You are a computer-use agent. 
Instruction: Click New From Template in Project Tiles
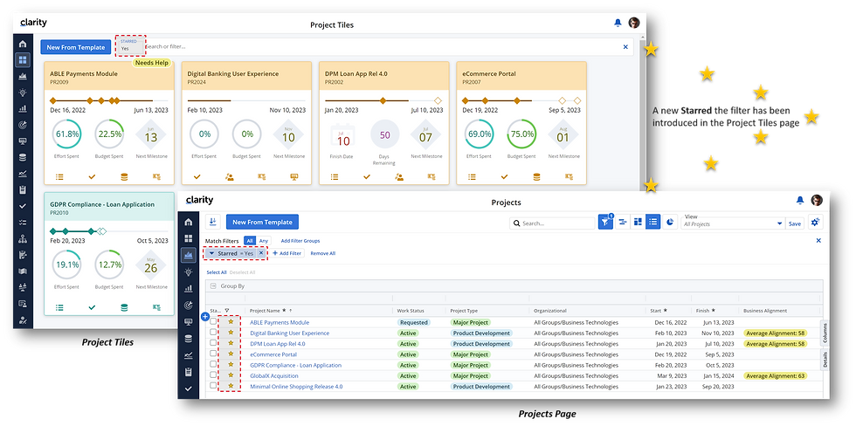pos(76,47)
